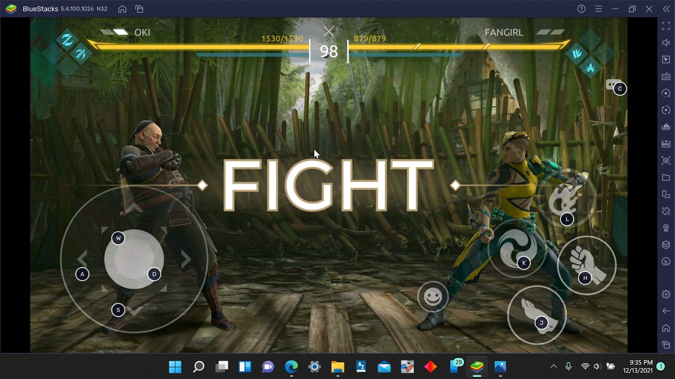675x379 pixels.
Task: Go to BlueStacks home from title bar
Action: (122, 9)
